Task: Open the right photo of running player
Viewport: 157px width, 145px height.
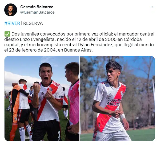Action: coord(117,99)
